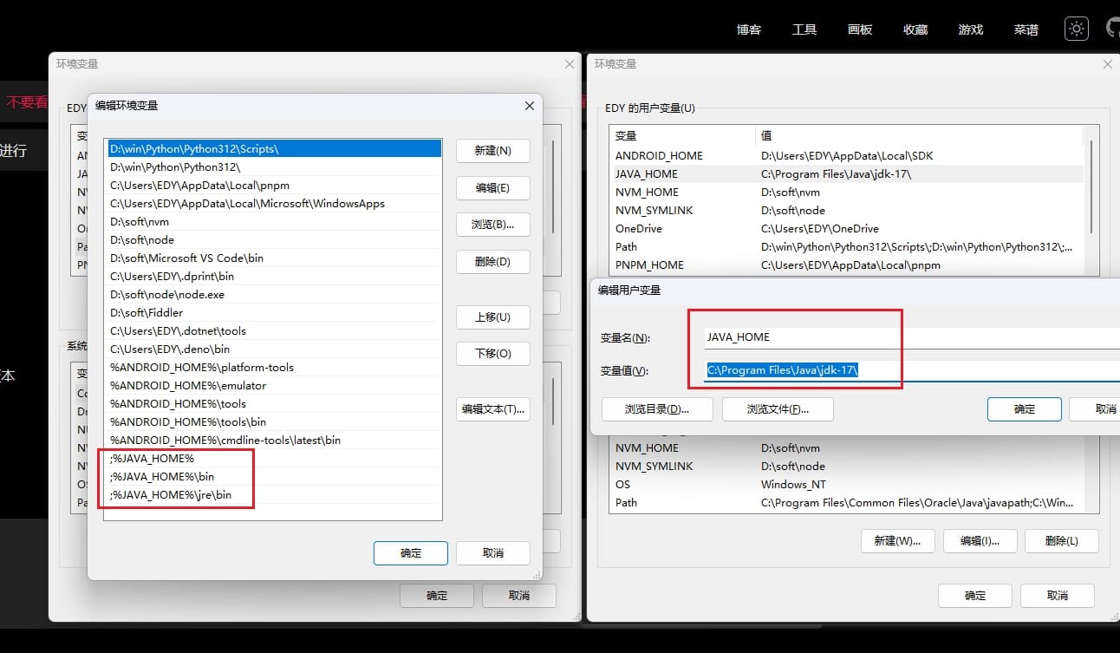
Task: Select the AppData\Local\pnpm path entry
Action: [x=273, y=185]
